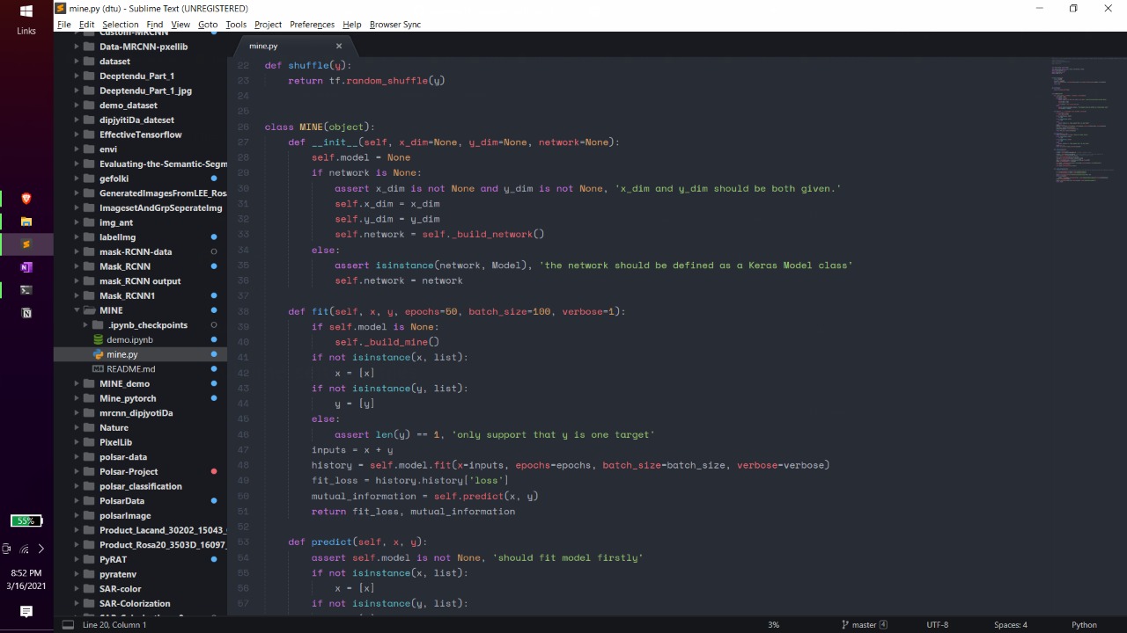
Task: Click UTF-8 encoding in status bar
Action: 938,625
